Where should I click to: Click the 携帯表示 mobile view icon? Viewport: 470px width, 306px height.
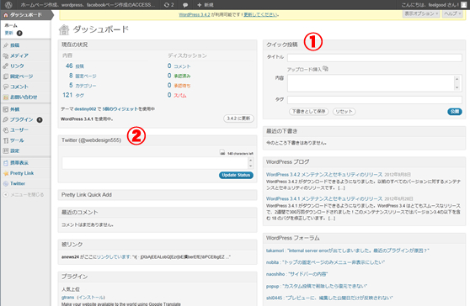5,163
